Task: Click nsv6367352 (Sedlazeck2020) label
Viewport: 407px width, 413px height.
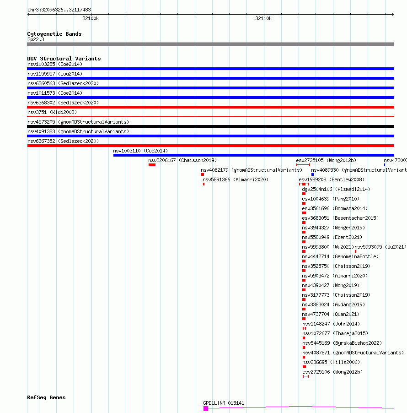Action: point(63,141)
